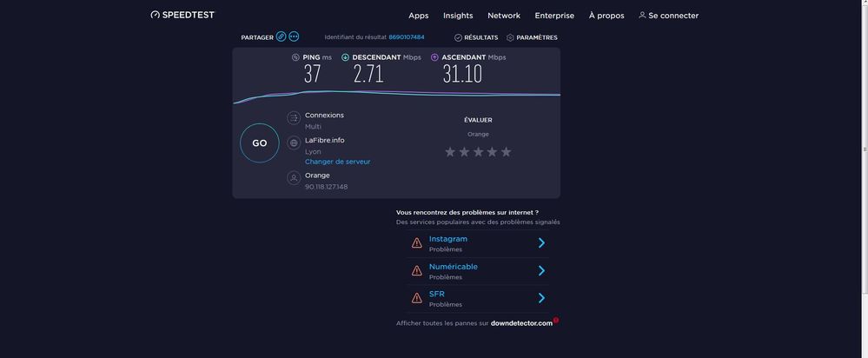Open the Paramètres page
The width and height of the screenshot is (868, 358).
click(537, 37)
